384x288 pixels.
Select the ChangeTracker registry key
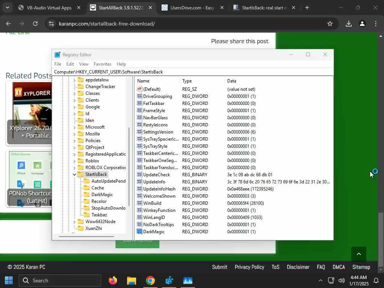100,87
